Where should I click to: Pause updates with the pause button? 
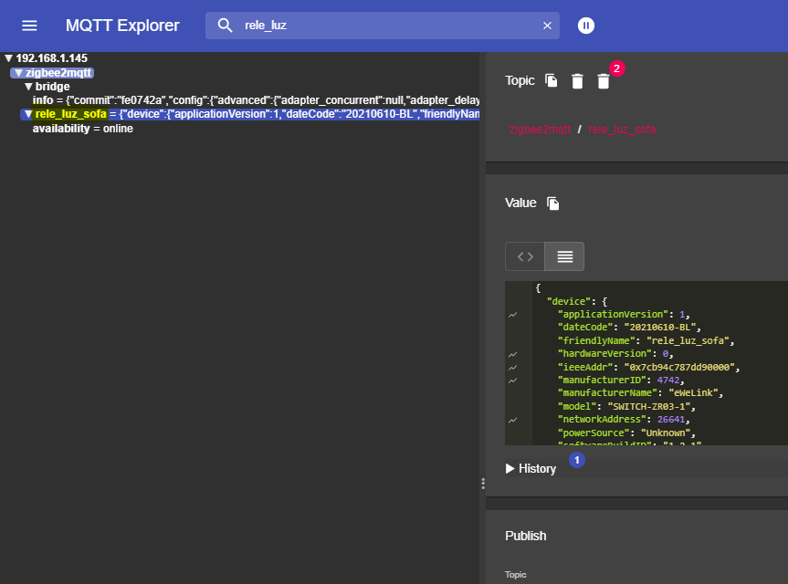tap(586, 26)
